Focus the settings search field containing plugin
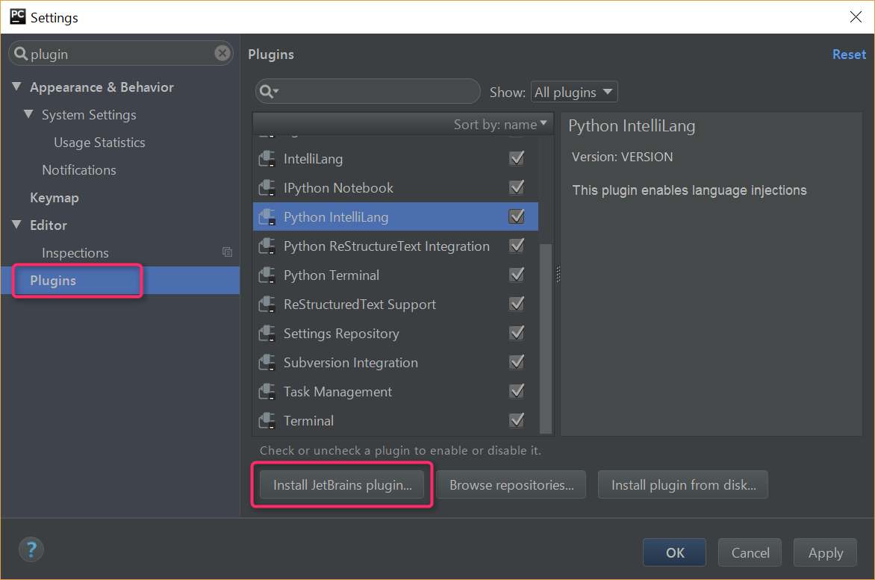This screenshot has height=580, width=875. click(x=120, y=54)
